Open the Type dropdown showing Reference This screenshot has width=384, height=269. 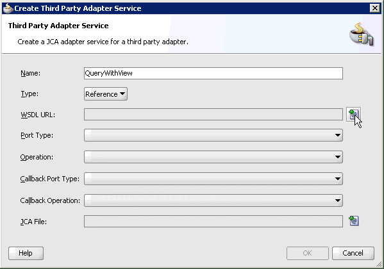[x=106, y=94]
